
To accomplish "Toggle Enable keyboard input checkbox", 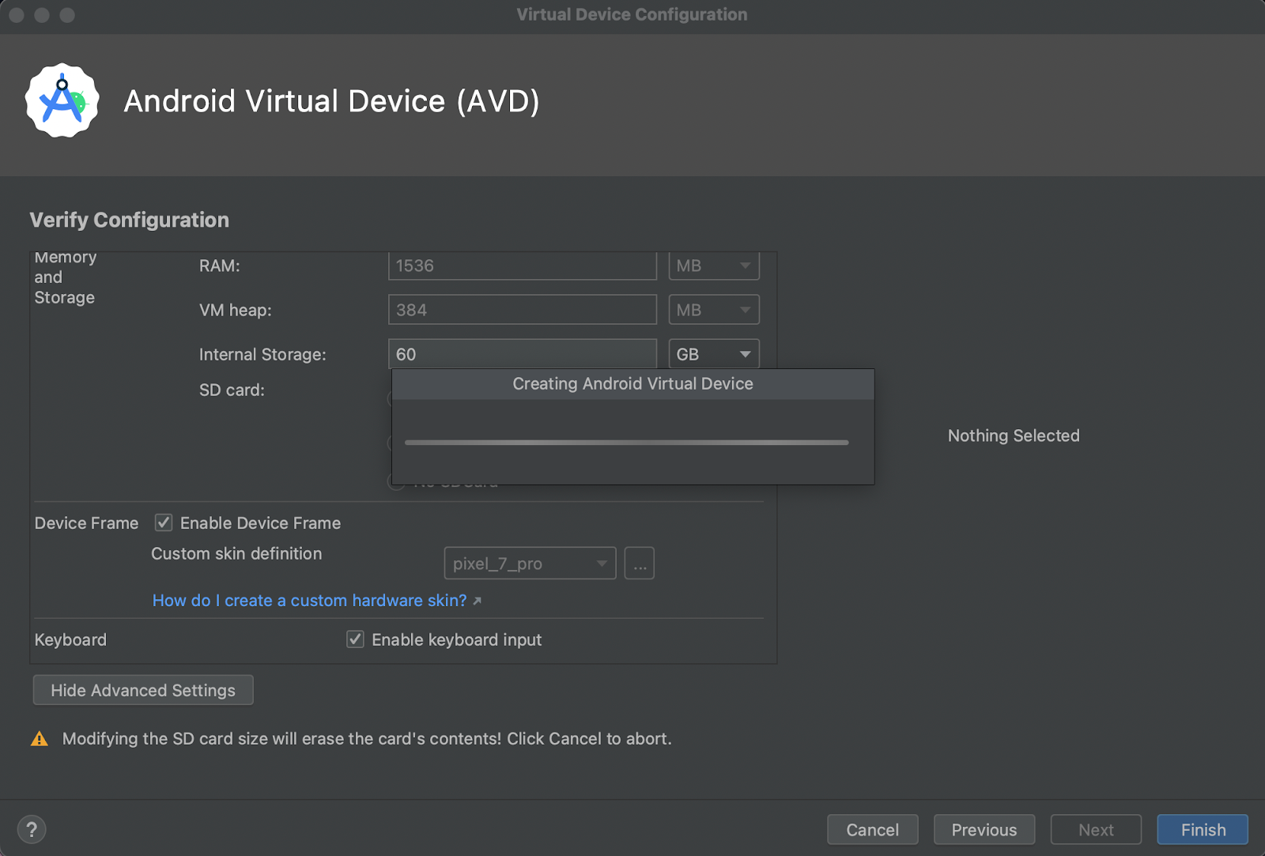I will tap(355, 639).
